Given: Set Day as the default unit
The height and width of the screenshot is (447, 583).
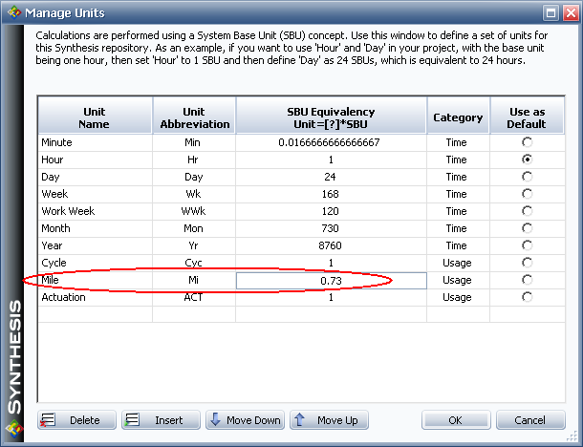Looking at the screenshot, I should point(527,177).
